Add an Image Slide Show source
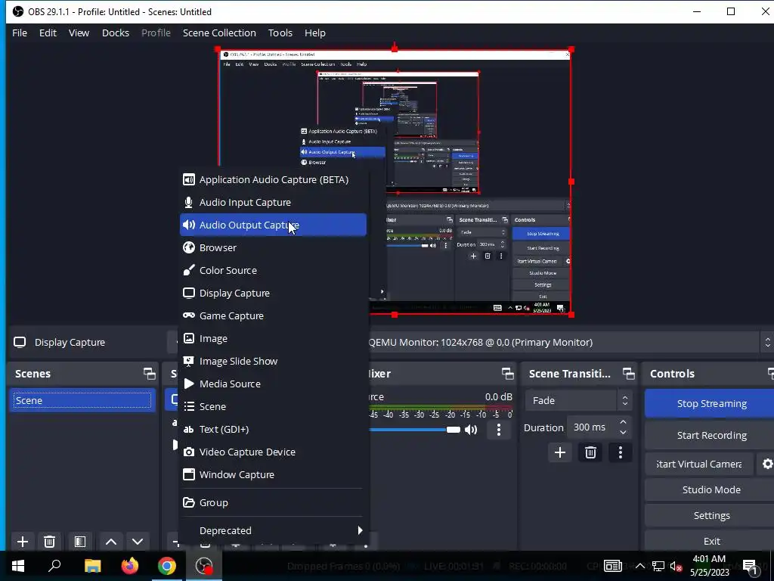This screenshot has height=581, width=774. click(x=273, y=361)
